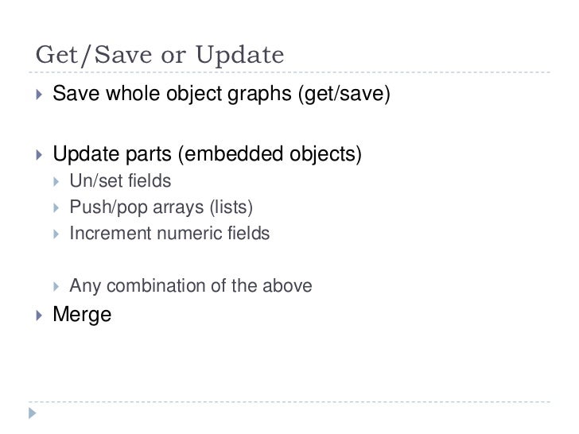Click the footer arrow icon at the slide corner
The height and width of the screenshot is (434, 579).
tap(33, 413)
